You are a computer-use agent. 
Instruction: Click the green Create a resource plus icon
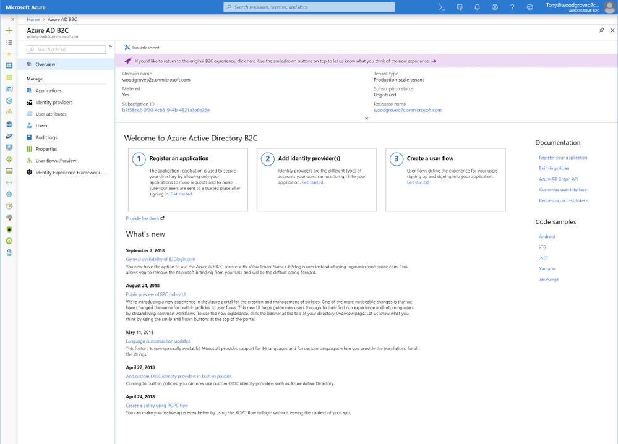[x=9, y=31]
